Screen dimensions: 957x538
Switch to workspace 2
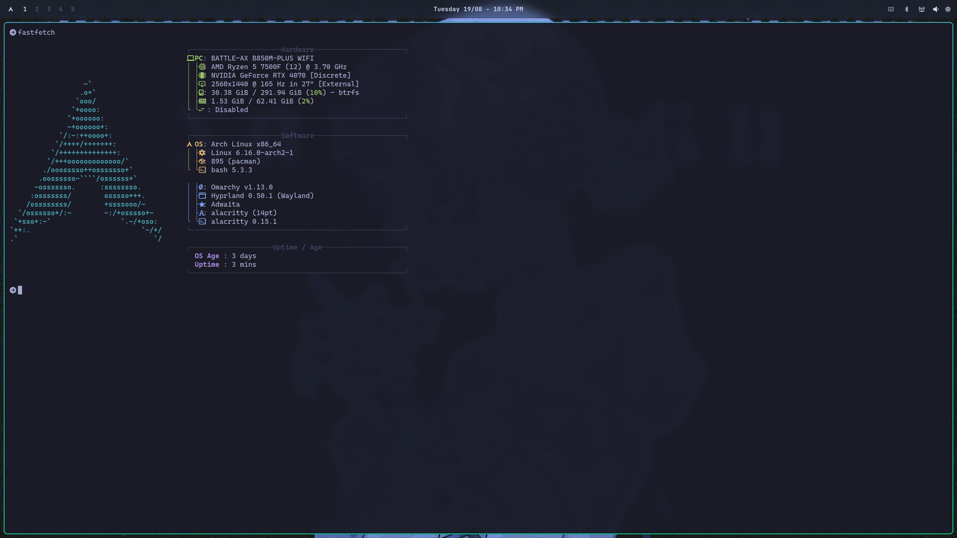coord(37,9)
